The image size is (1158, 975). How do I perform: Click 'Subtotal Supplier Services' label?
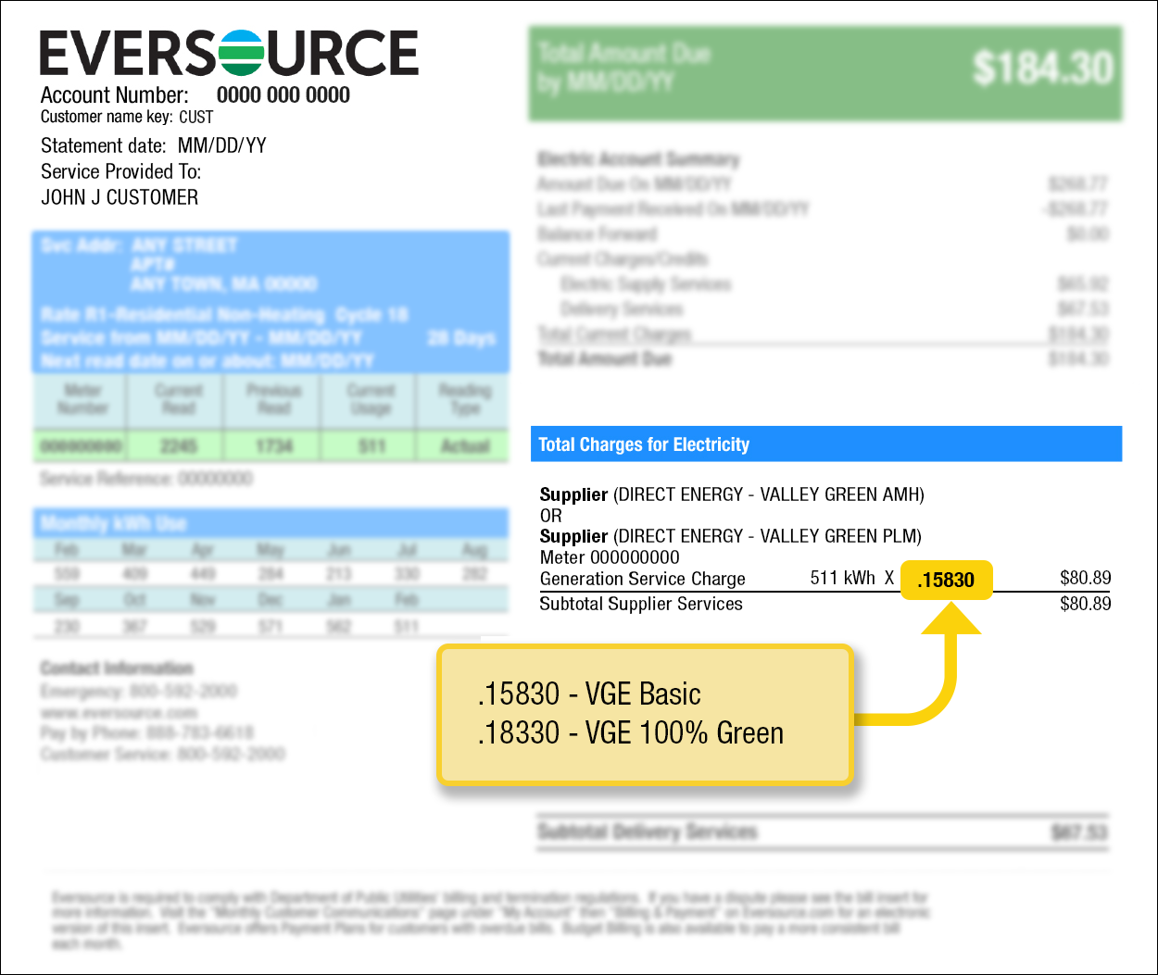[x=641, y=605]
